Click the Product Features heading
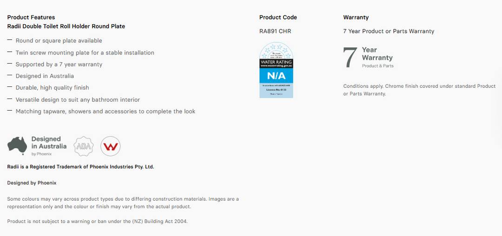The width and height of the screenshot is (502, 236). pyautogui.click(x=31, y=17)
